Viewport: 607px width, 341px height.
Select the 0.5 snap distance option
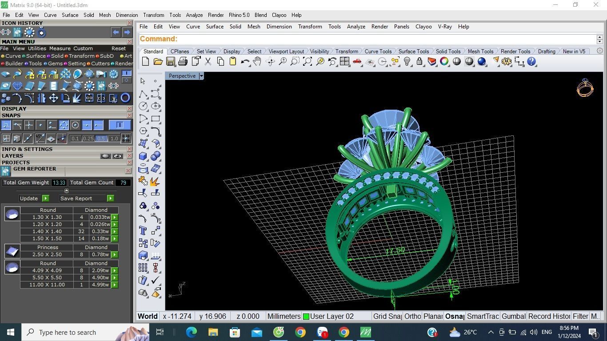pyautogui.click(x=101, y=139)
